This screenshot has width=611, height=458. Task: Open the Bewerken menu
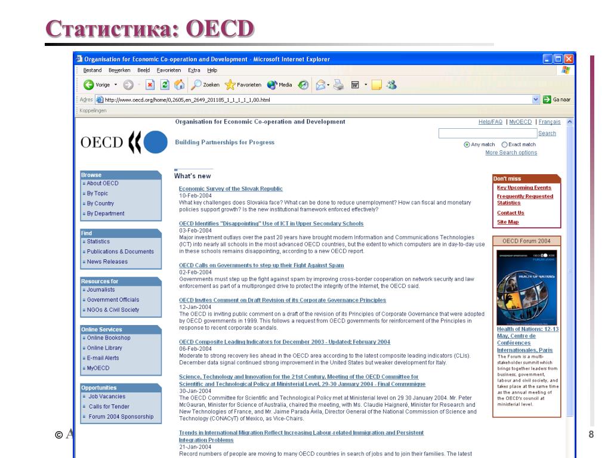(119, 70)
